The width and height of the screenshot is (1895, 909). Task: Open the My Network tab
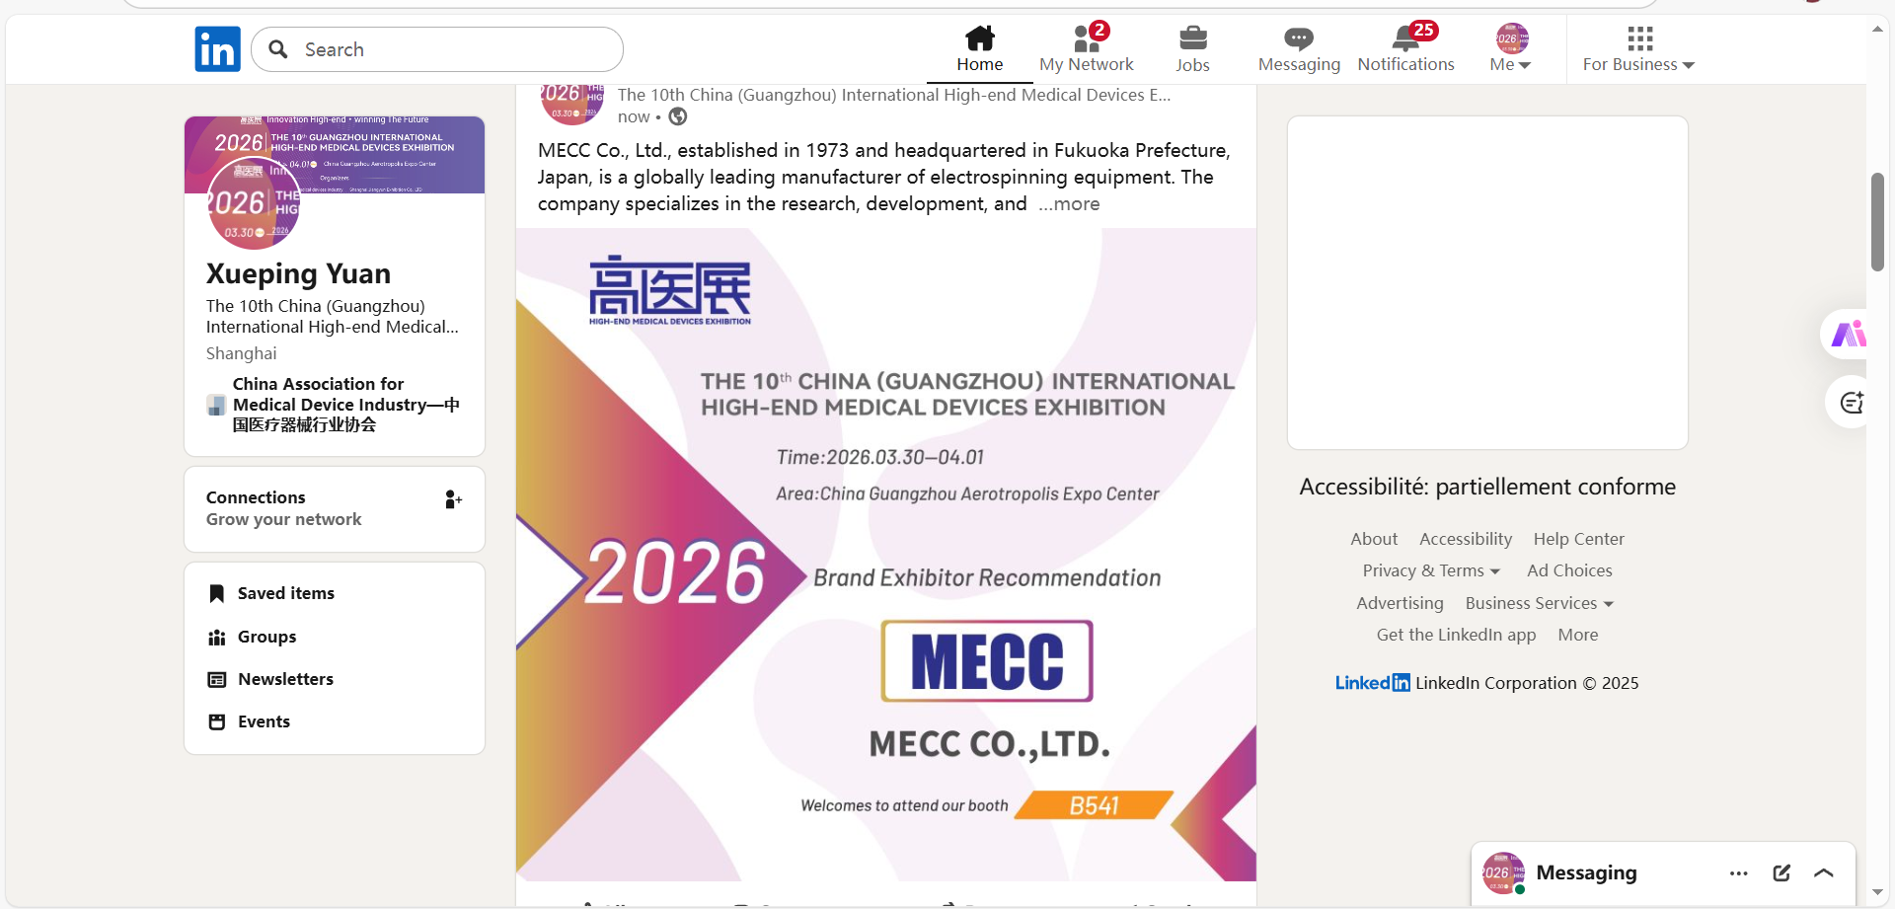[1086, 49]
